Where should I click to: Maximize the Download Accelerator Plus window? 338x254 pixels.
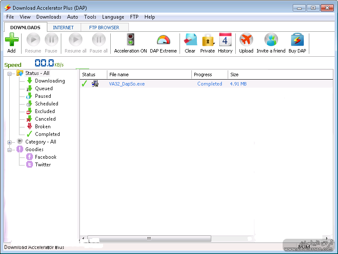(x=313, y=8)
